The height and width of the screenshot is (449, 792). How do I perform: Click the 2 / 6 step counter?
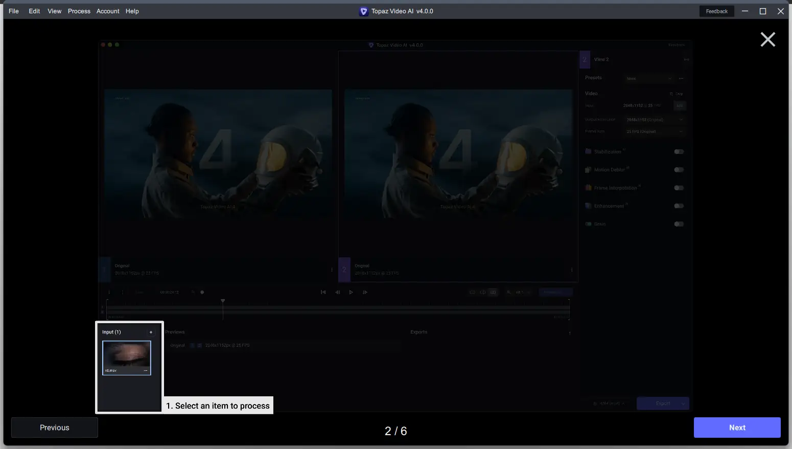[x=396, y=431]
